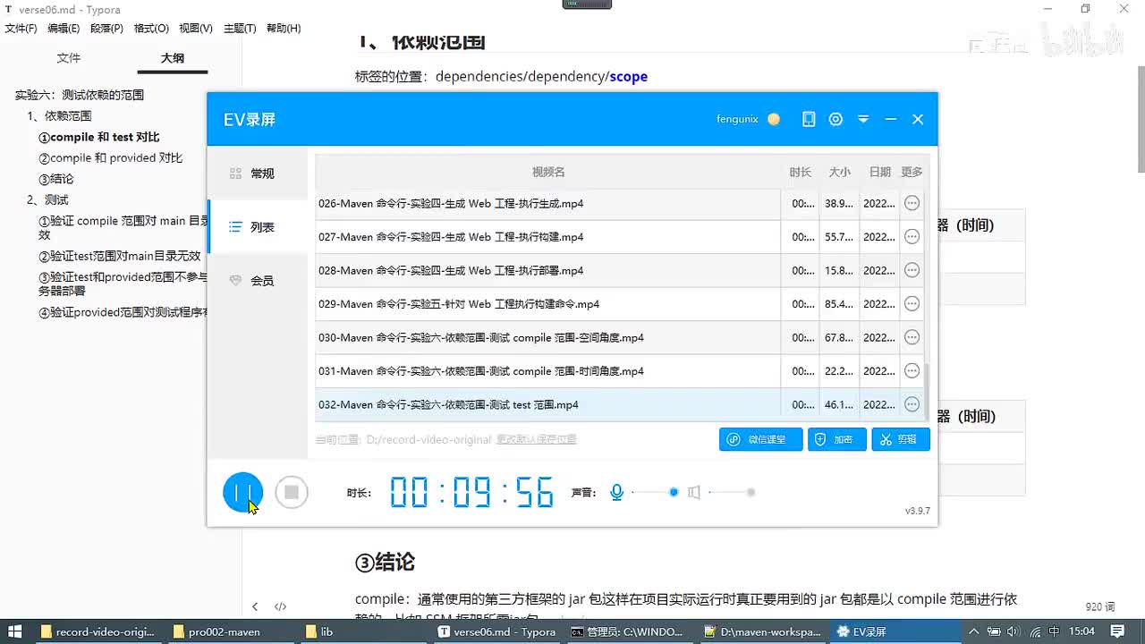The width and height of the screenshot is (1145, 644).
Task: Adjust the microphone volume slider
Action: (654, 493)
